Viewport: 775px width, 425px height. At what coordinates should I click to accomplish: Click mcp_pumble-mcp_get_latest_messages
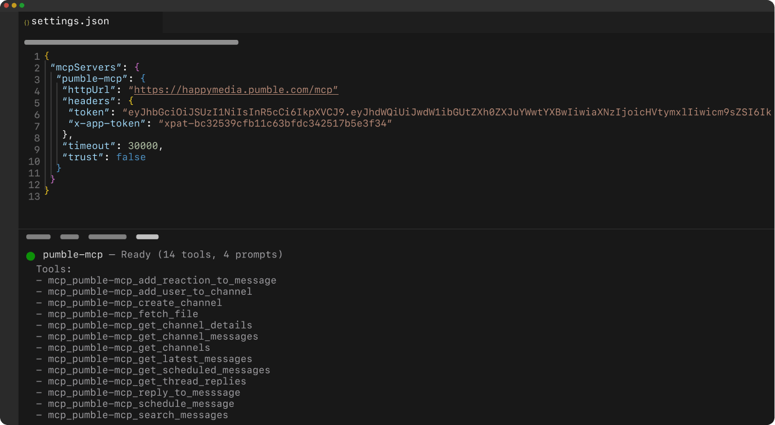pyautogui.click(x=150, y=359)
